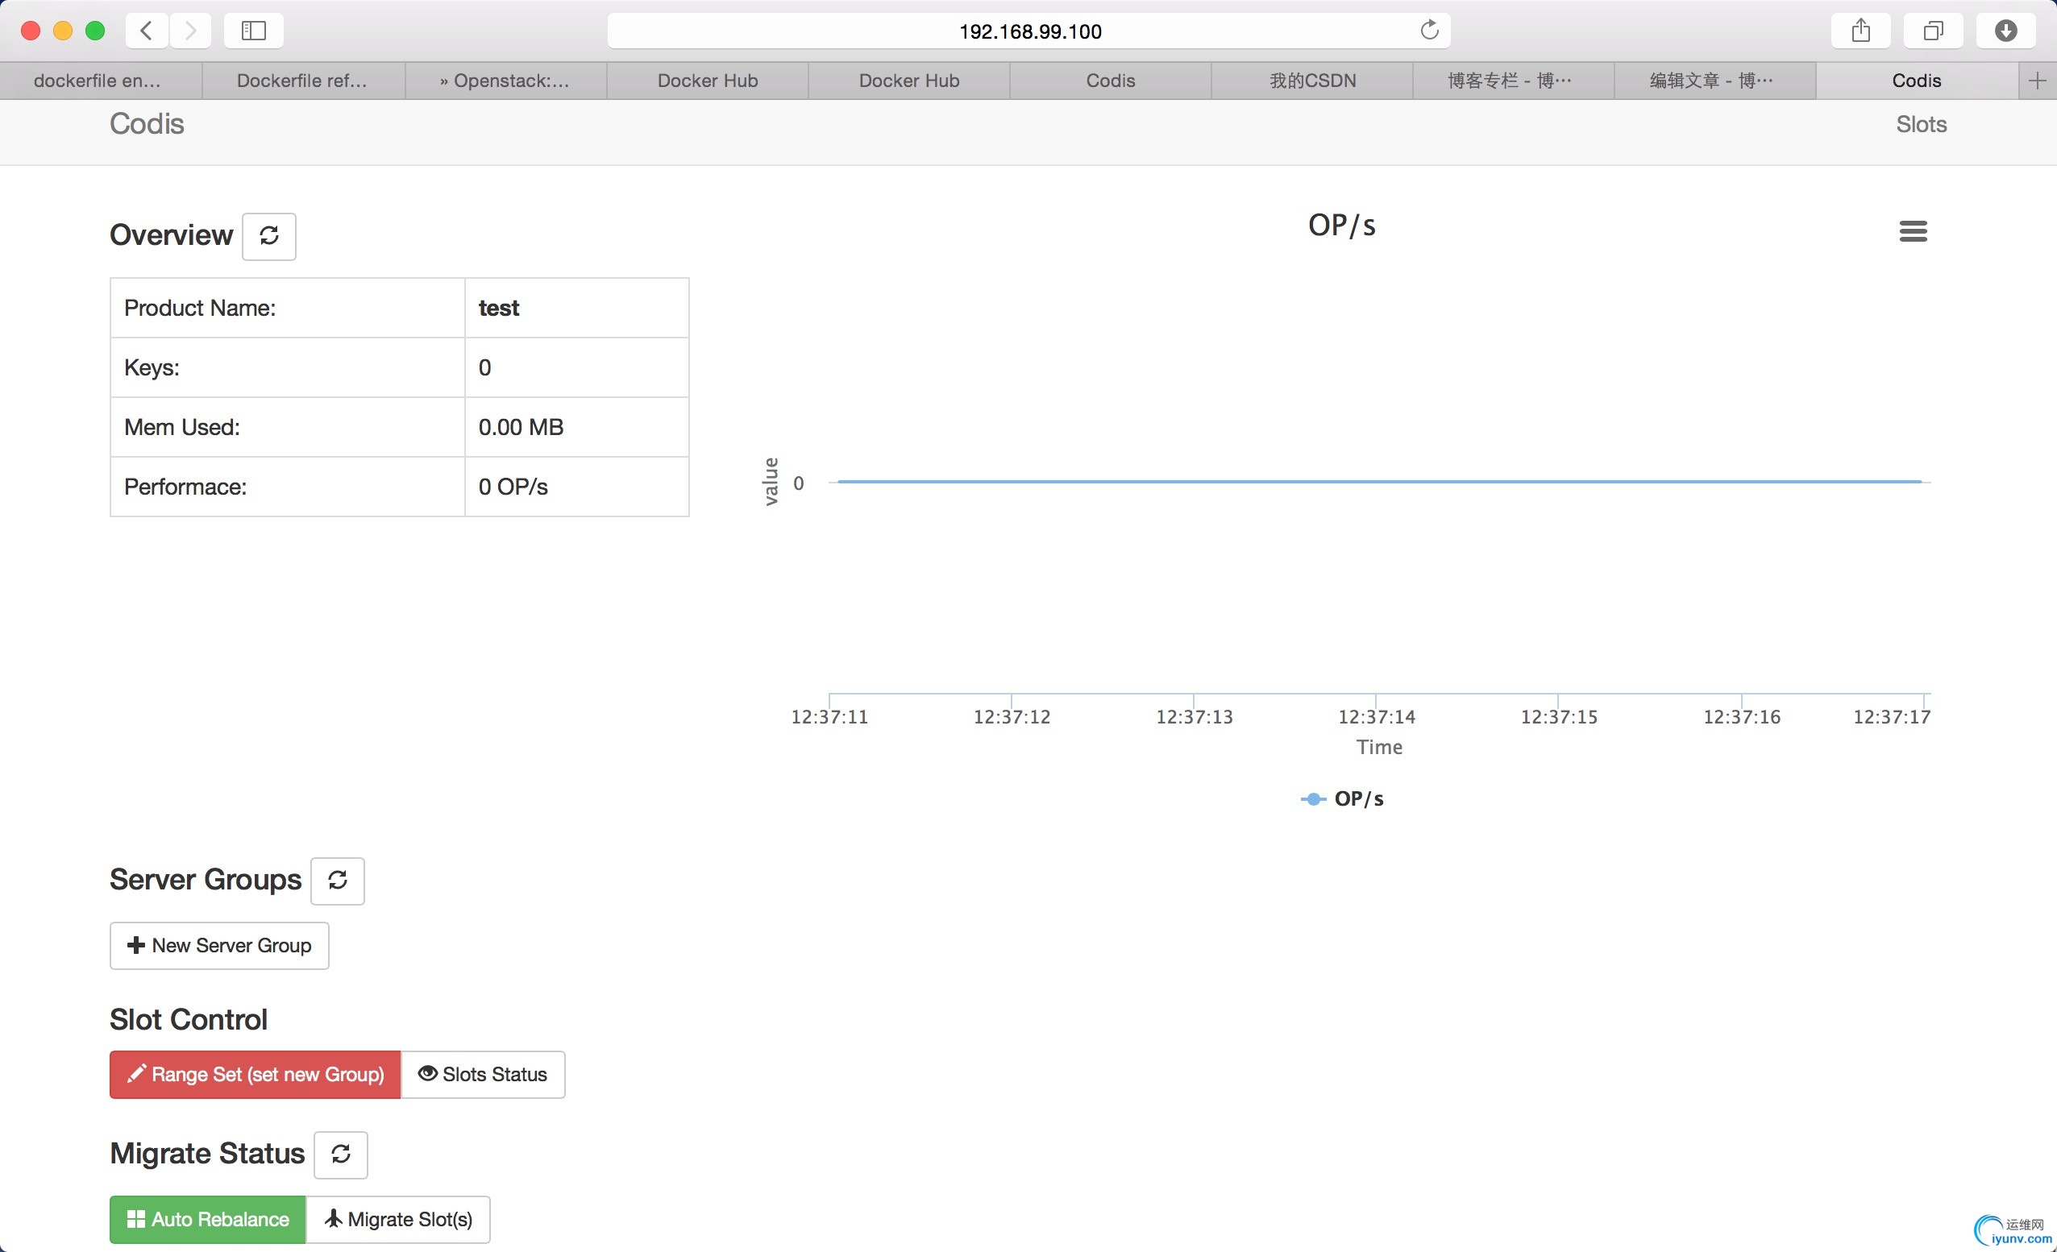
Task: Refresh the Server Groups section
Action: [337, 881]
